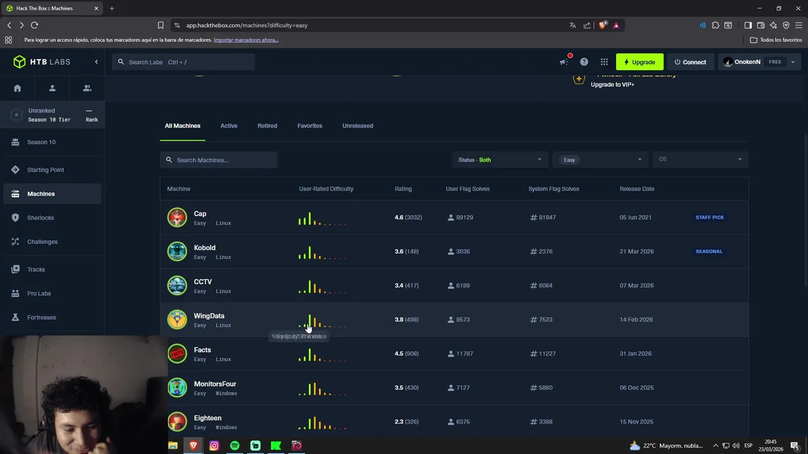Click the Cap machine avatar
The image size is (808, 454).
[177, 218]
